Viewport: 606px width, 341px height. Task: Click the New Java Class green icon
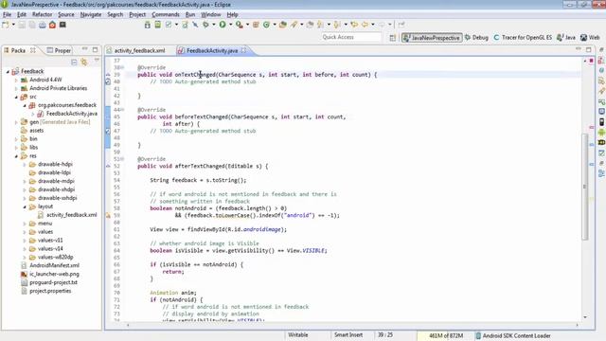[266, 25]
